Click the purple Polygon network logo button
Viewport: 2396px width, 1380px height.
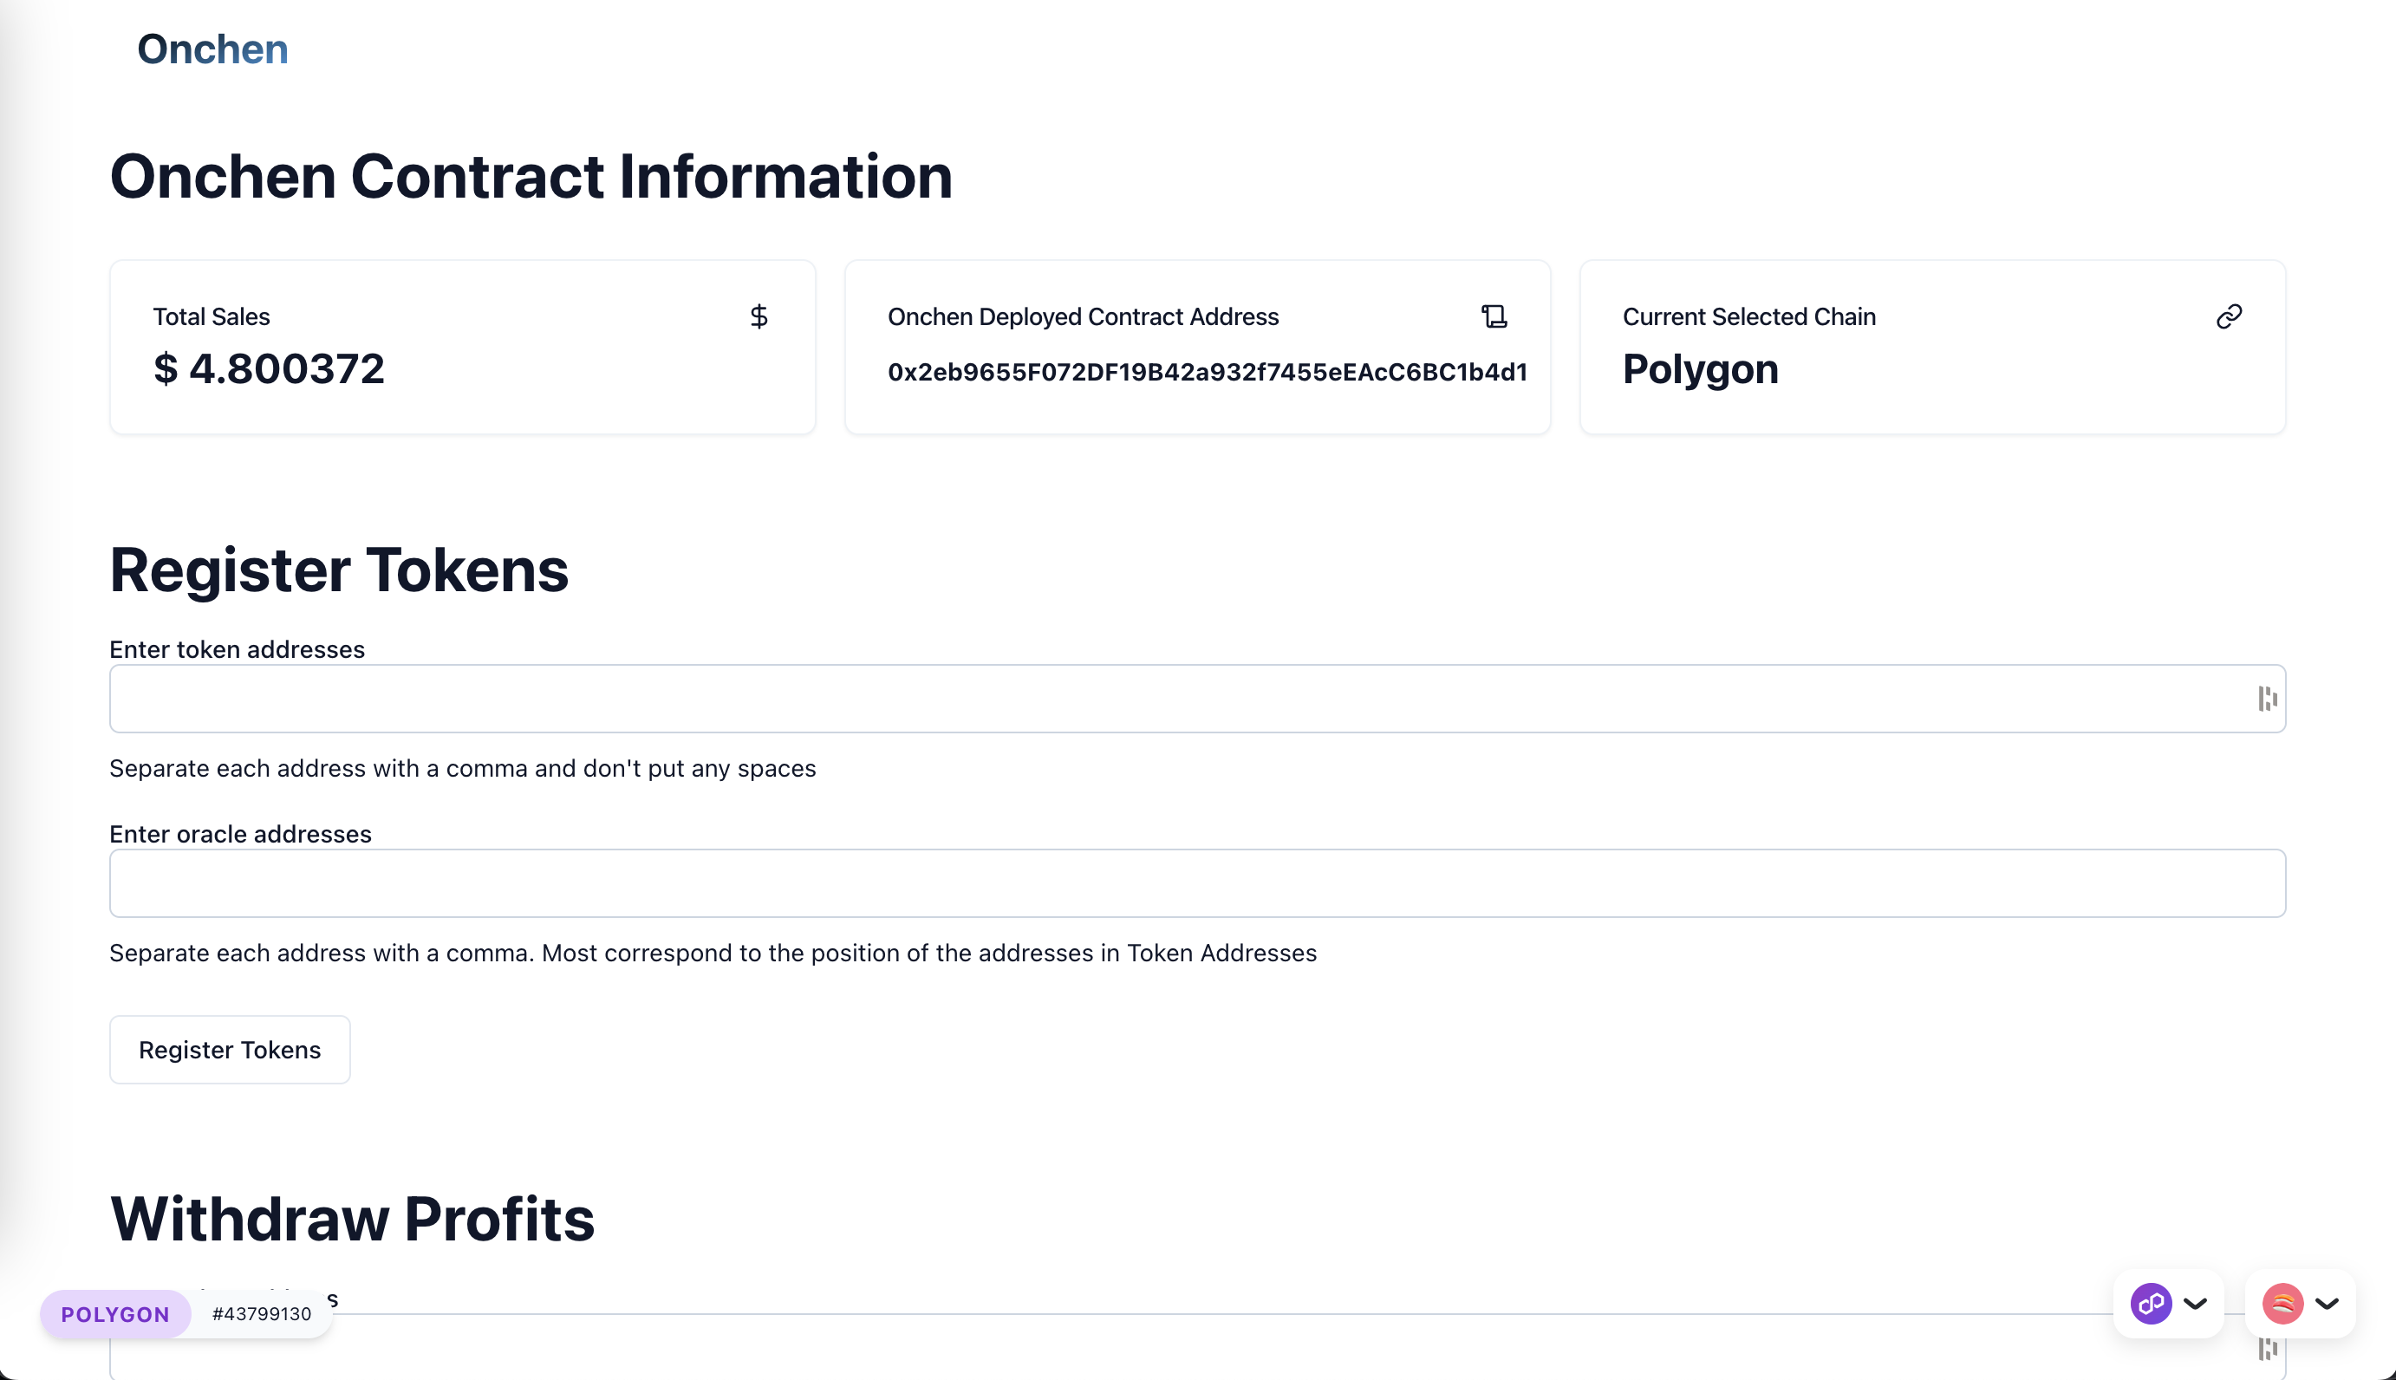[2151, 1303]
